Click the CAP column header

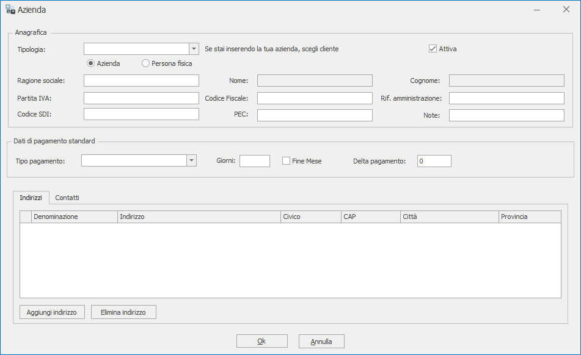click(x=371, y=217)
